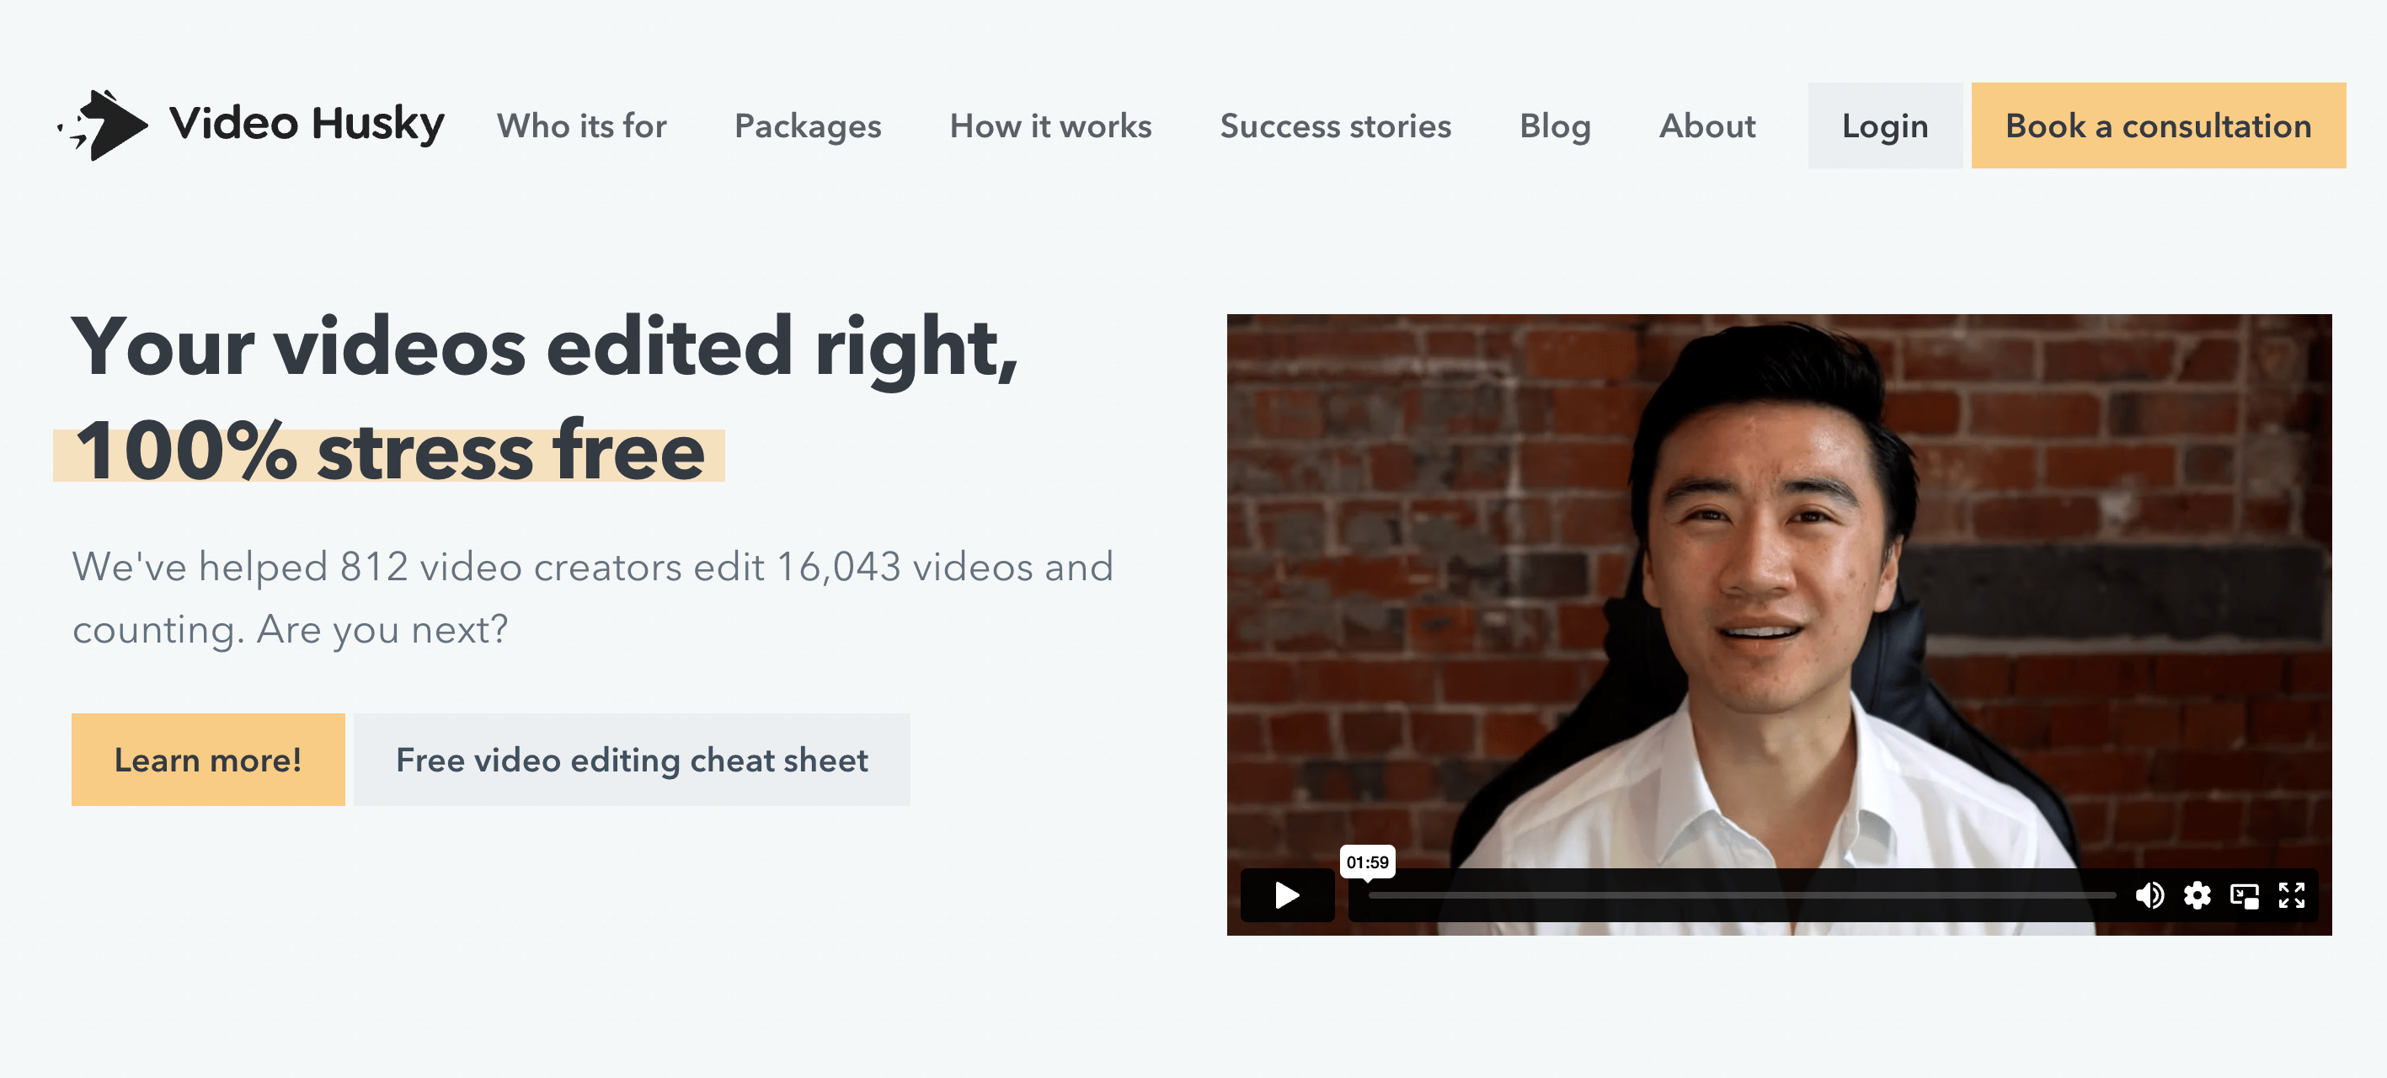Navigate to the About page

pyautogui.click(x=1706, y=126)
